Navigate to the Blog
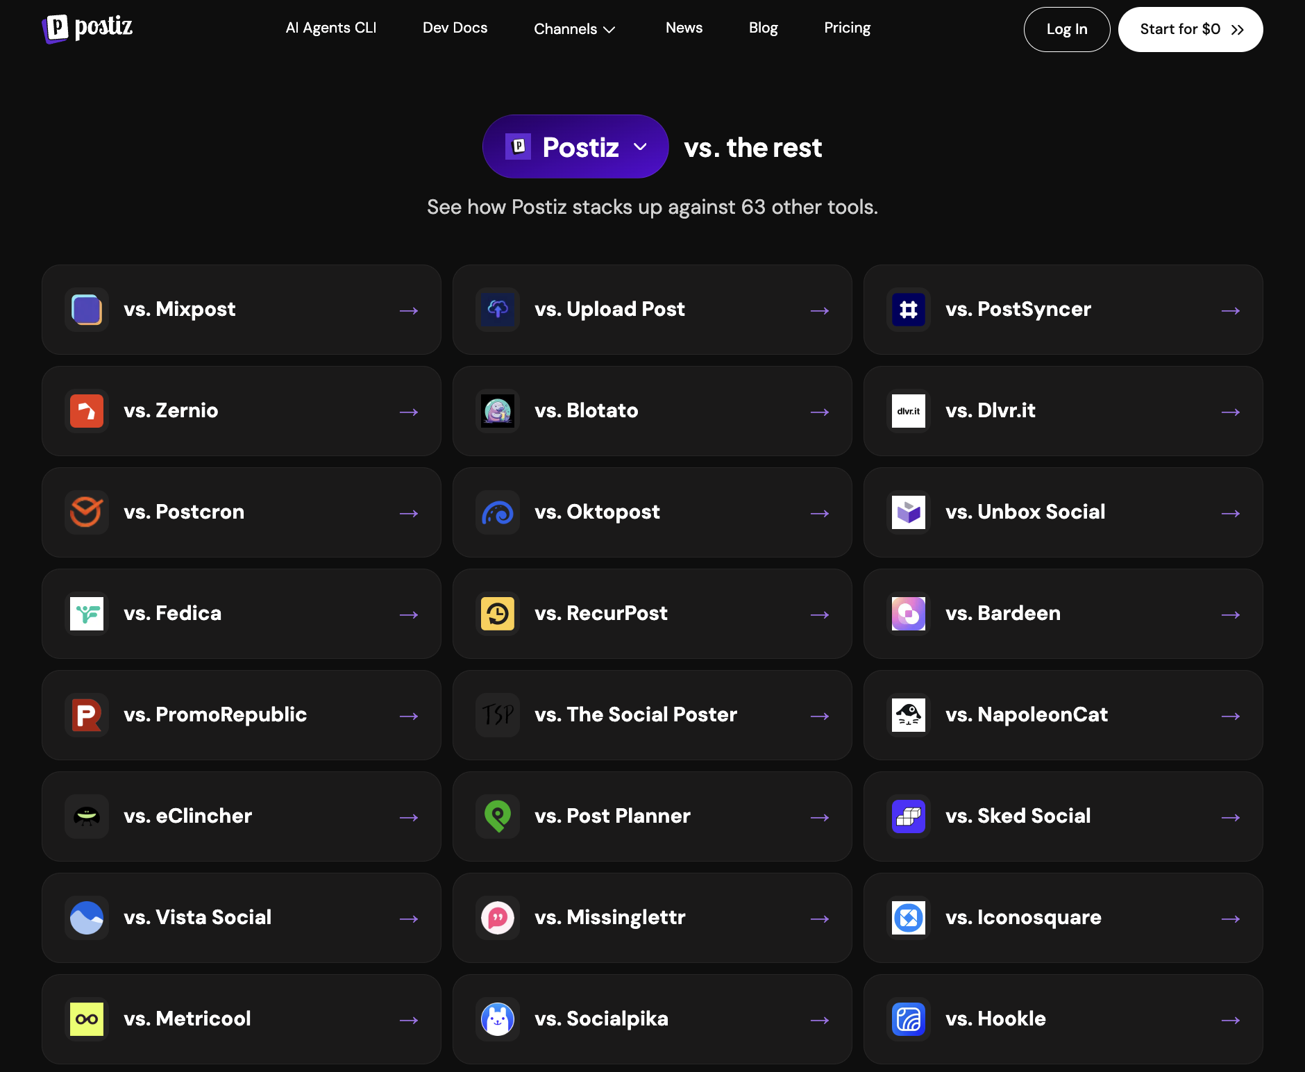The image size is (1305, 1072). click(764, 28)
